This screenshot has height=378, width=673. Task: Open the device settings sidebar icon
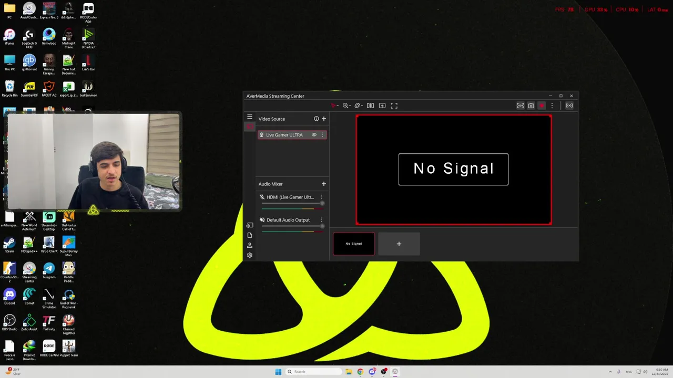coord(250,225)
